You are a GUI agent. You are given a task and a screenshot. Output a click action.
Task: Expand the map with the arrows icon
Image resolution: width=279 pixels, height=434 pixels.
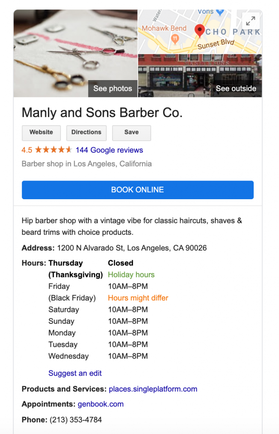pyautogui.click(x=251, y=21)
